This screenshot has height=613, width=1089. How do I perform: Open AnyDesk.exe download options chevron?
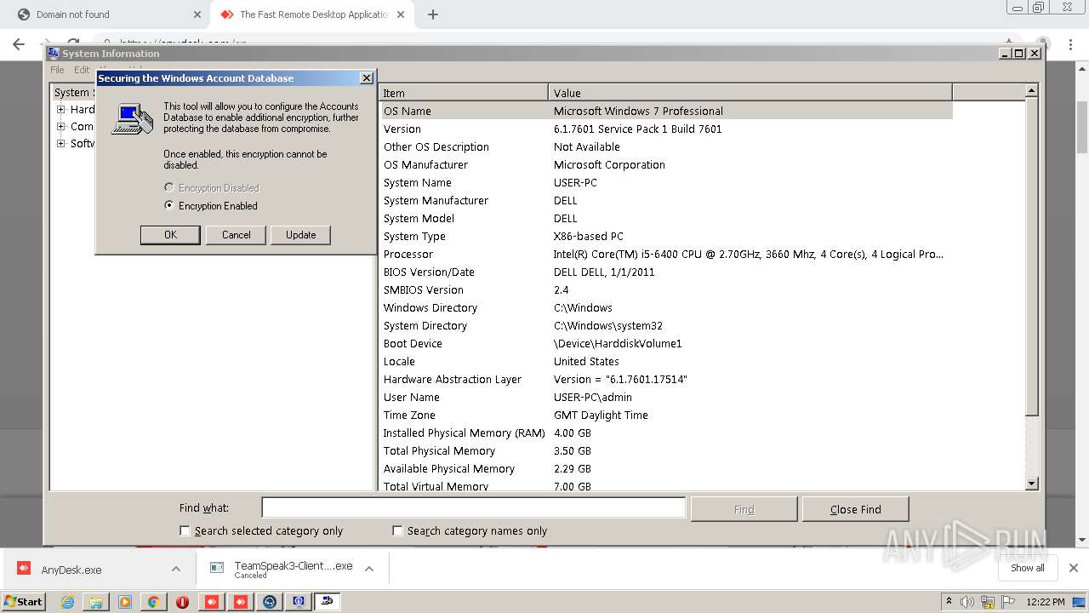pos(175,569)
